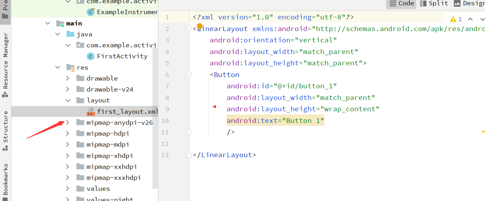The image size is (485, 201).
Task: Open the Bookmarks tool window
Action: [x=5, y=179]
